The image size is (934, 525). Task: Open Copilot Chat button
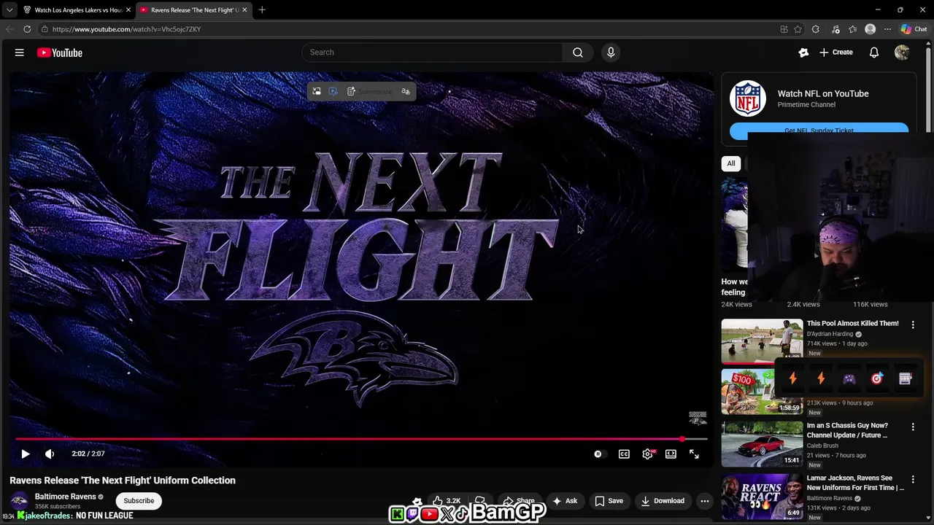(x=914, y=29)
